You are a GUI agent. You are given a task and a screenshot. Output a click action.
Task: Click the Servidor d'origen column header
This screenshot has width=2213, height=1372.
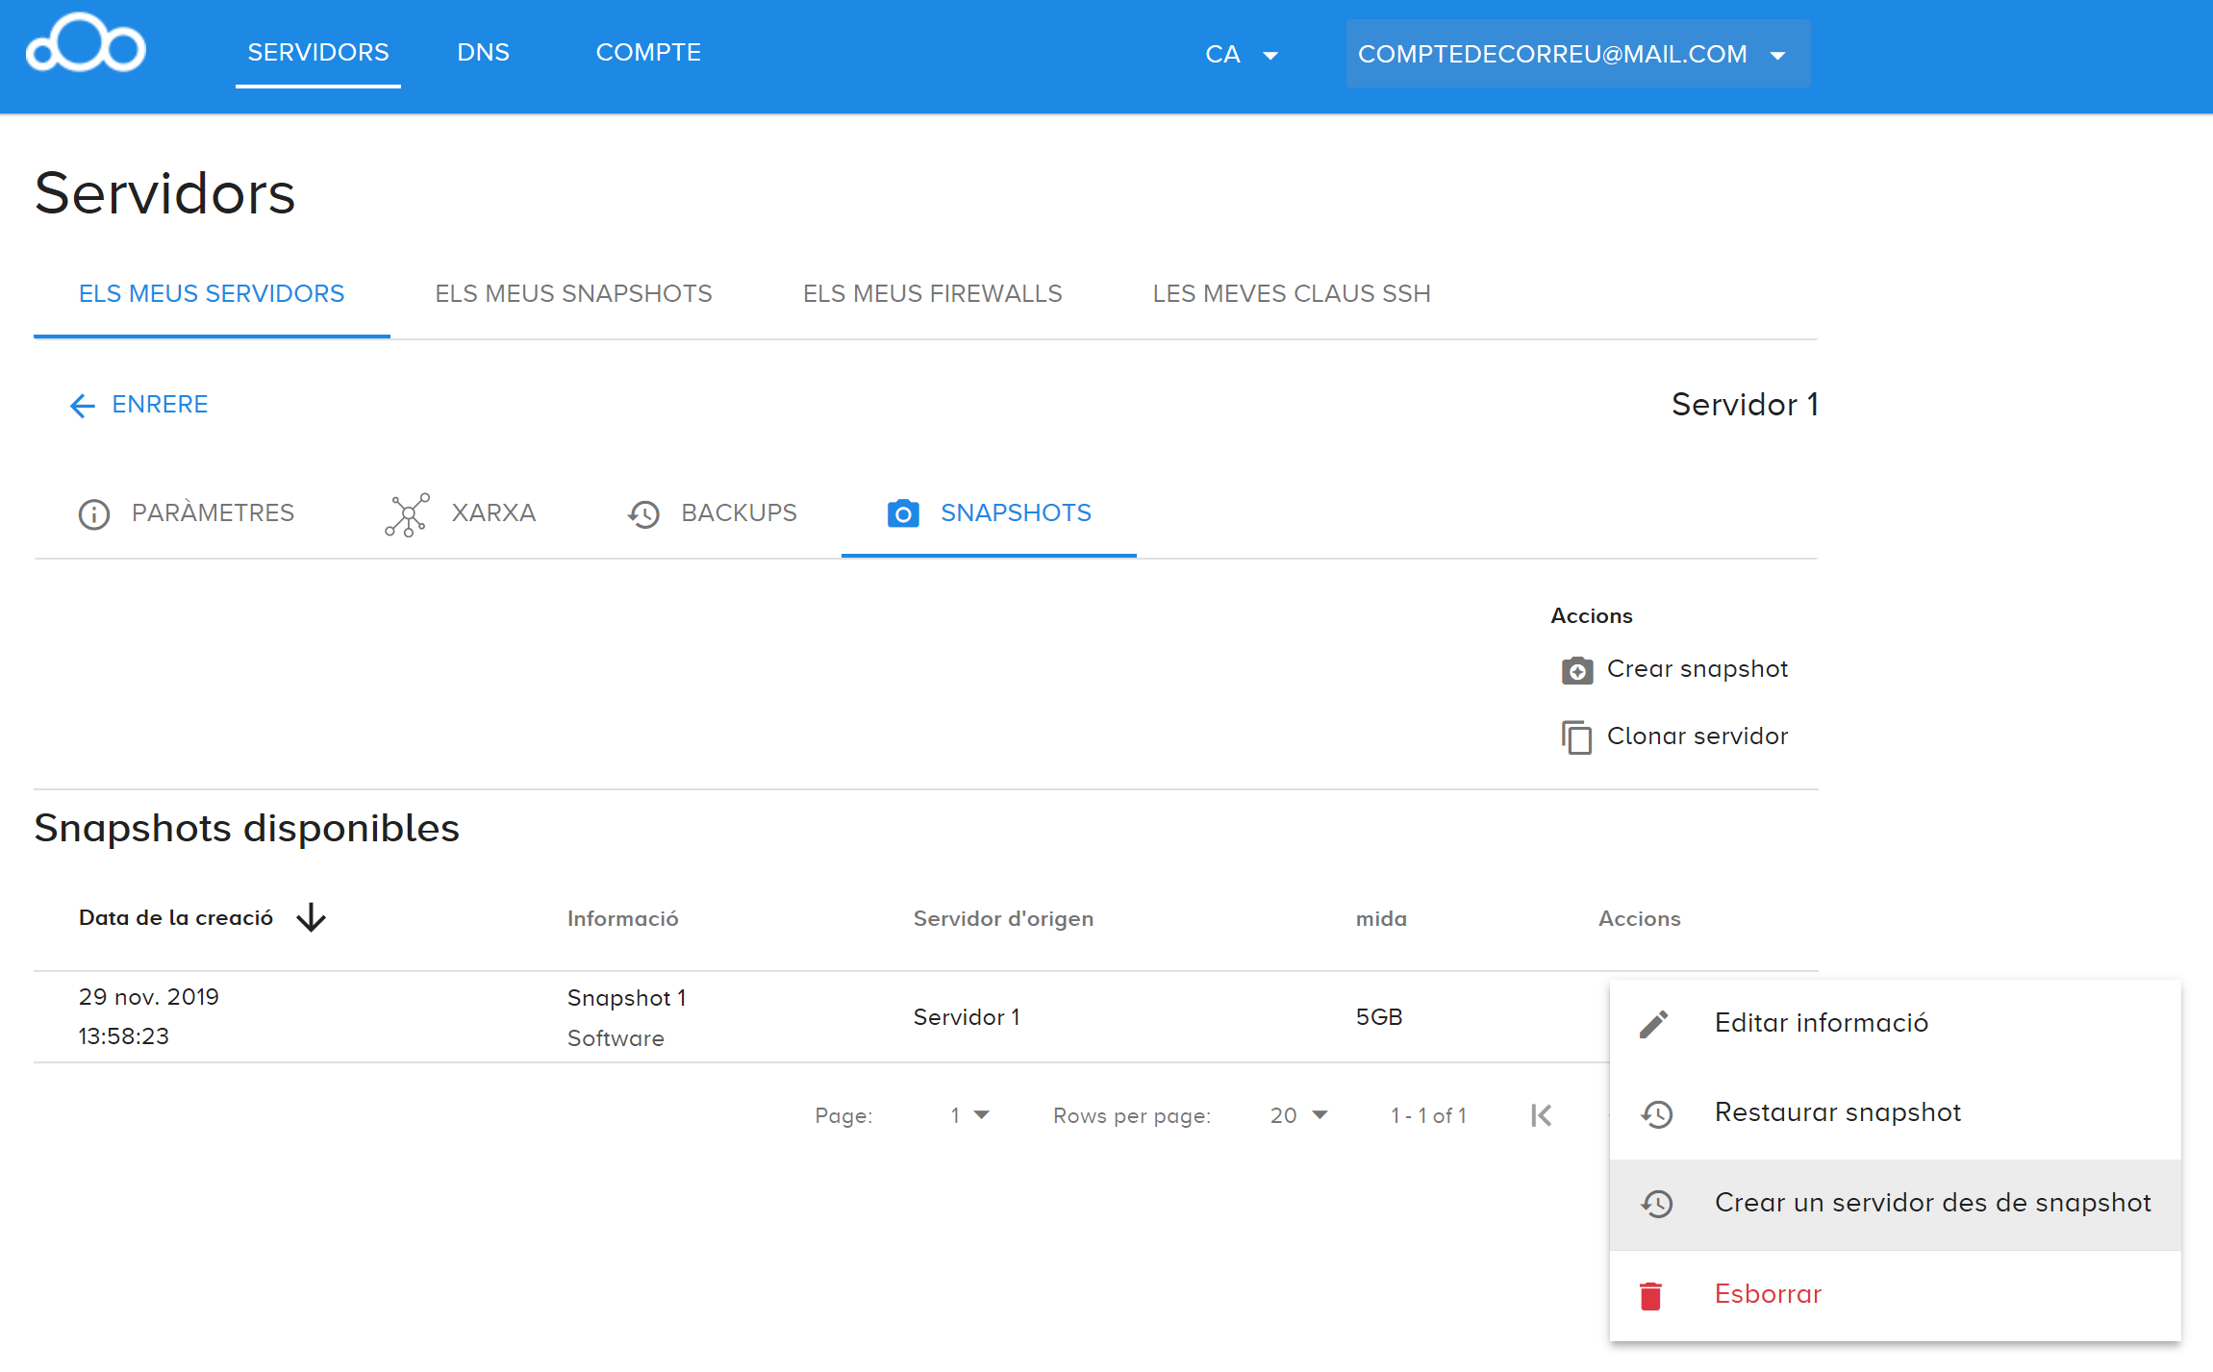[x=1003, y=919]
